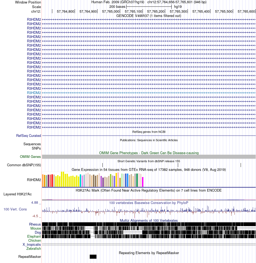Image resolution: width=256 pixels, height=263 pixels.
Task: Click the Rhesus alignment track bar
Action: coord(149,224)
